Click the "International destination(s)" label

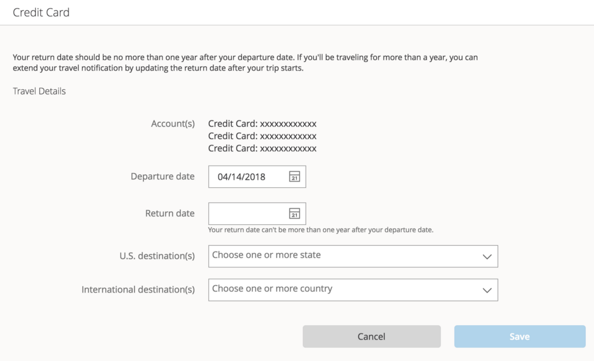pos(138,290)
